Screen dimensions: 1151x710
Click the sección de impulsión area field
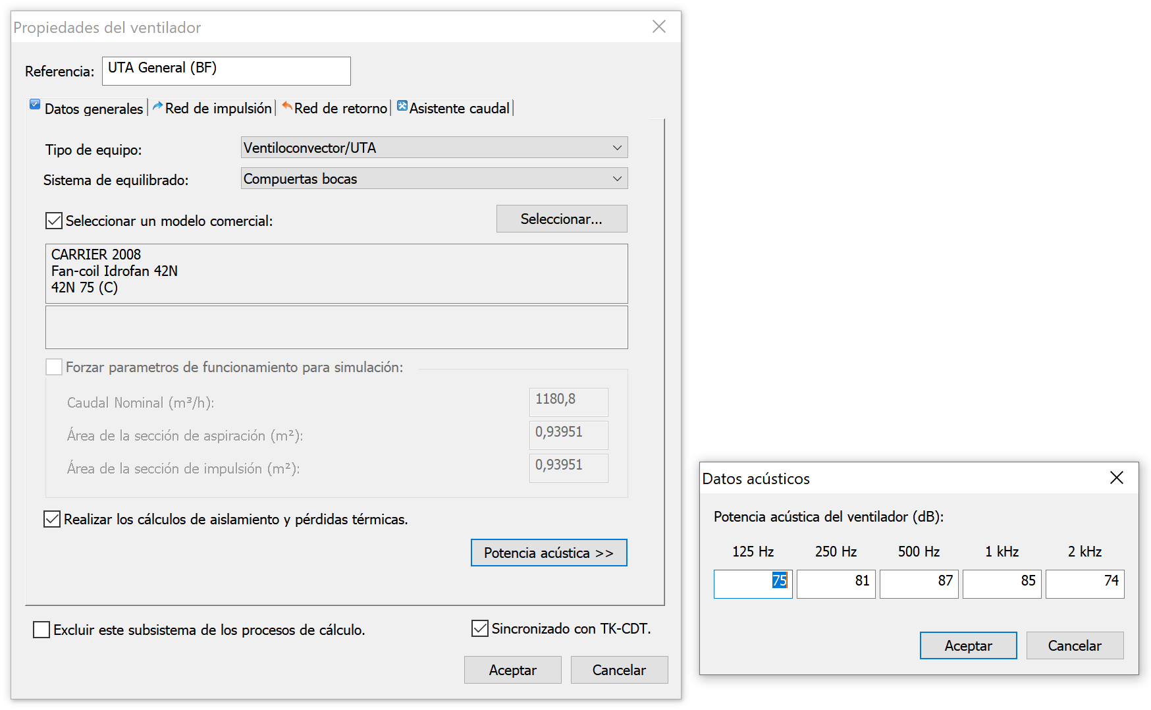569,468
